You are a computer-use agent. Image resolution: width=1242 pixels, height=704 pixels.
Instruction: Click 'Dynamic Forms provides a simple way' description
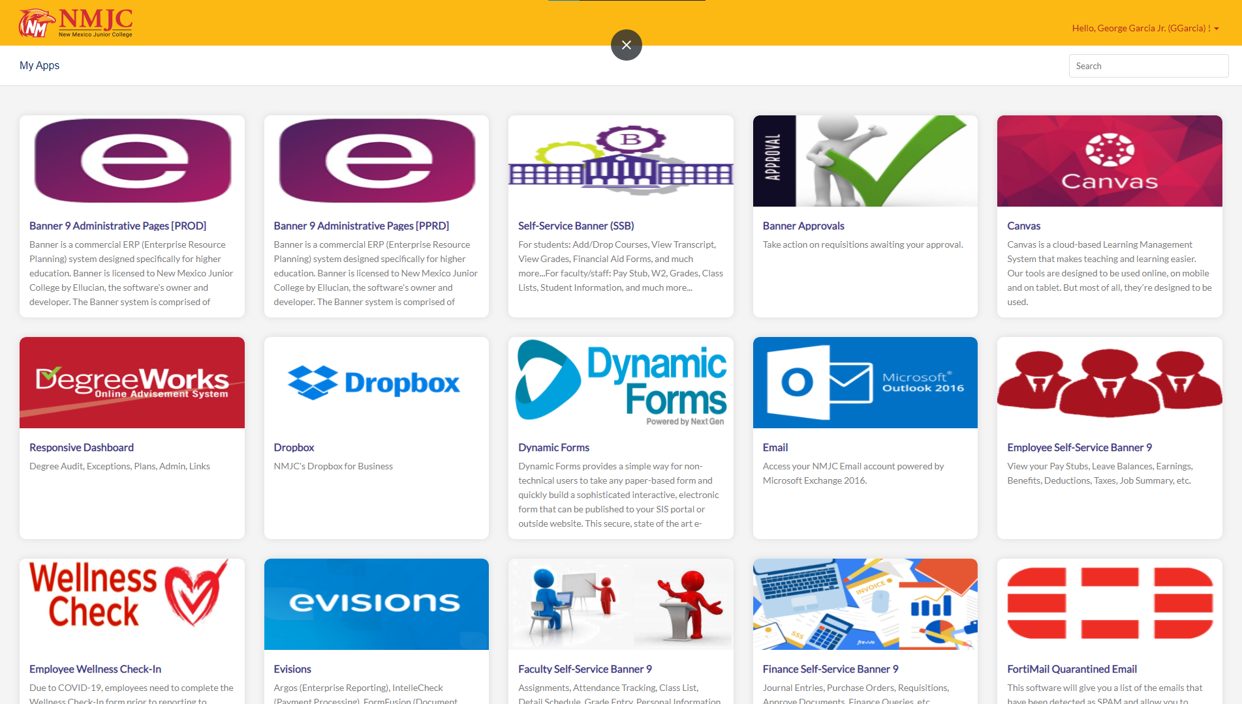pos(619,495)
